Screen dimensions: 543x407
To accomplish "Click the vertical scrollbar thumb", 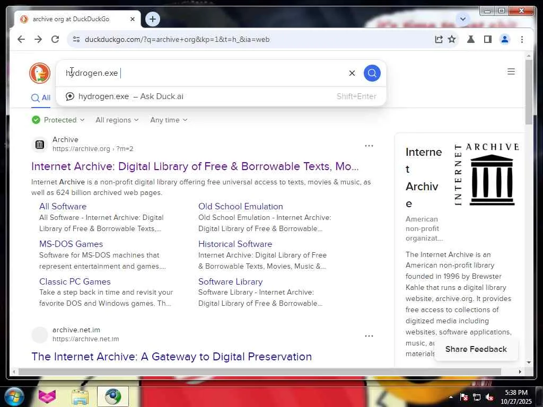I will (x=529, y=92).
